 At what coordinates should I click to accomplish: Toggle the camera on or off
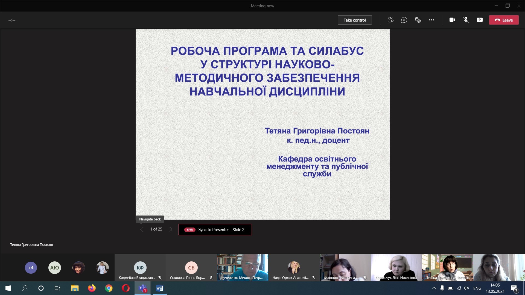pos(452,20)
